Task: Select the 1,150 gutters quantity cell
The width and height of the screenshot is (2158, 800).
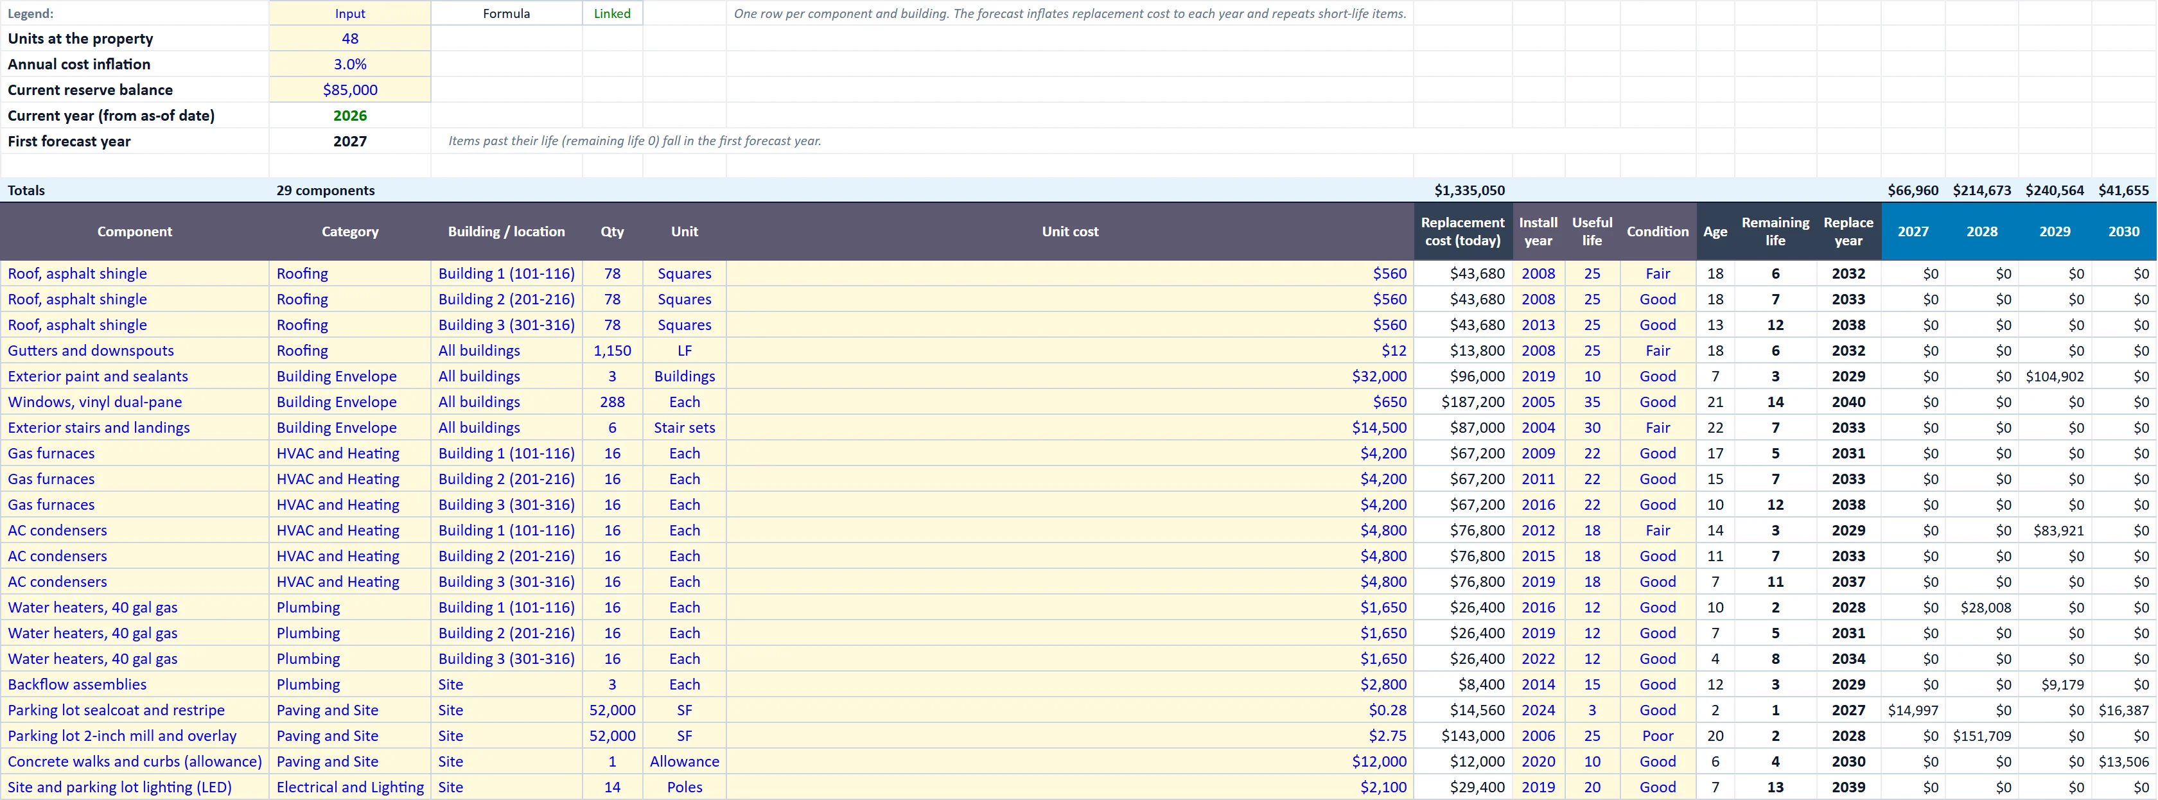Action: [x=612, y=351]
